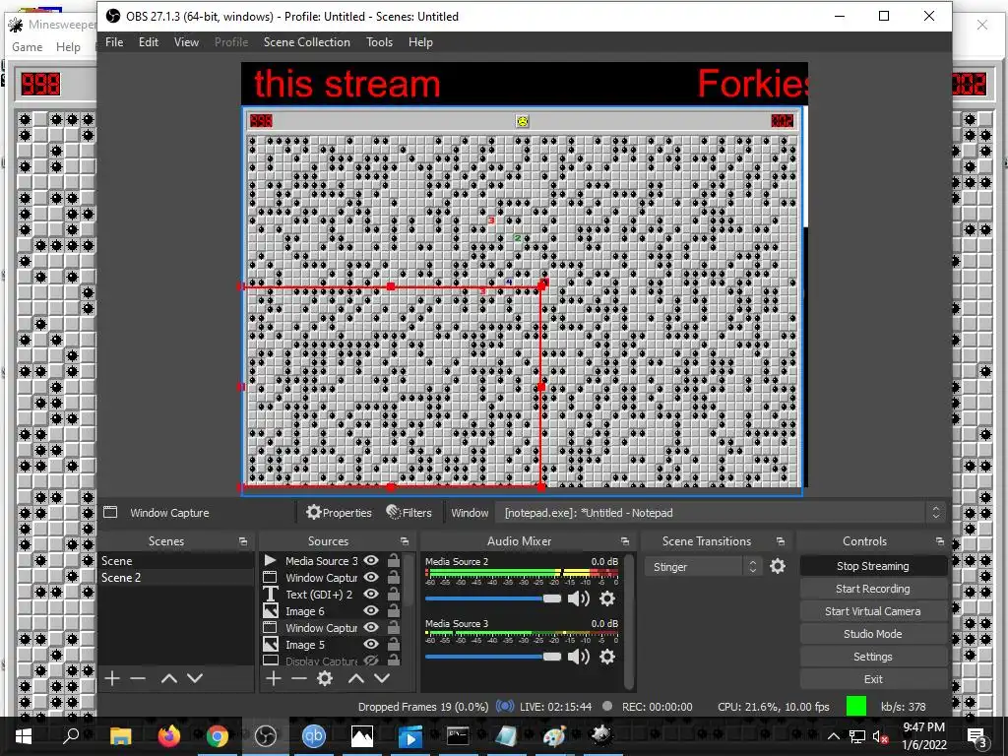Mute Media Source 3 in the Audio Mixer
Screen dimensions: 1008x756
click(579, 657)
